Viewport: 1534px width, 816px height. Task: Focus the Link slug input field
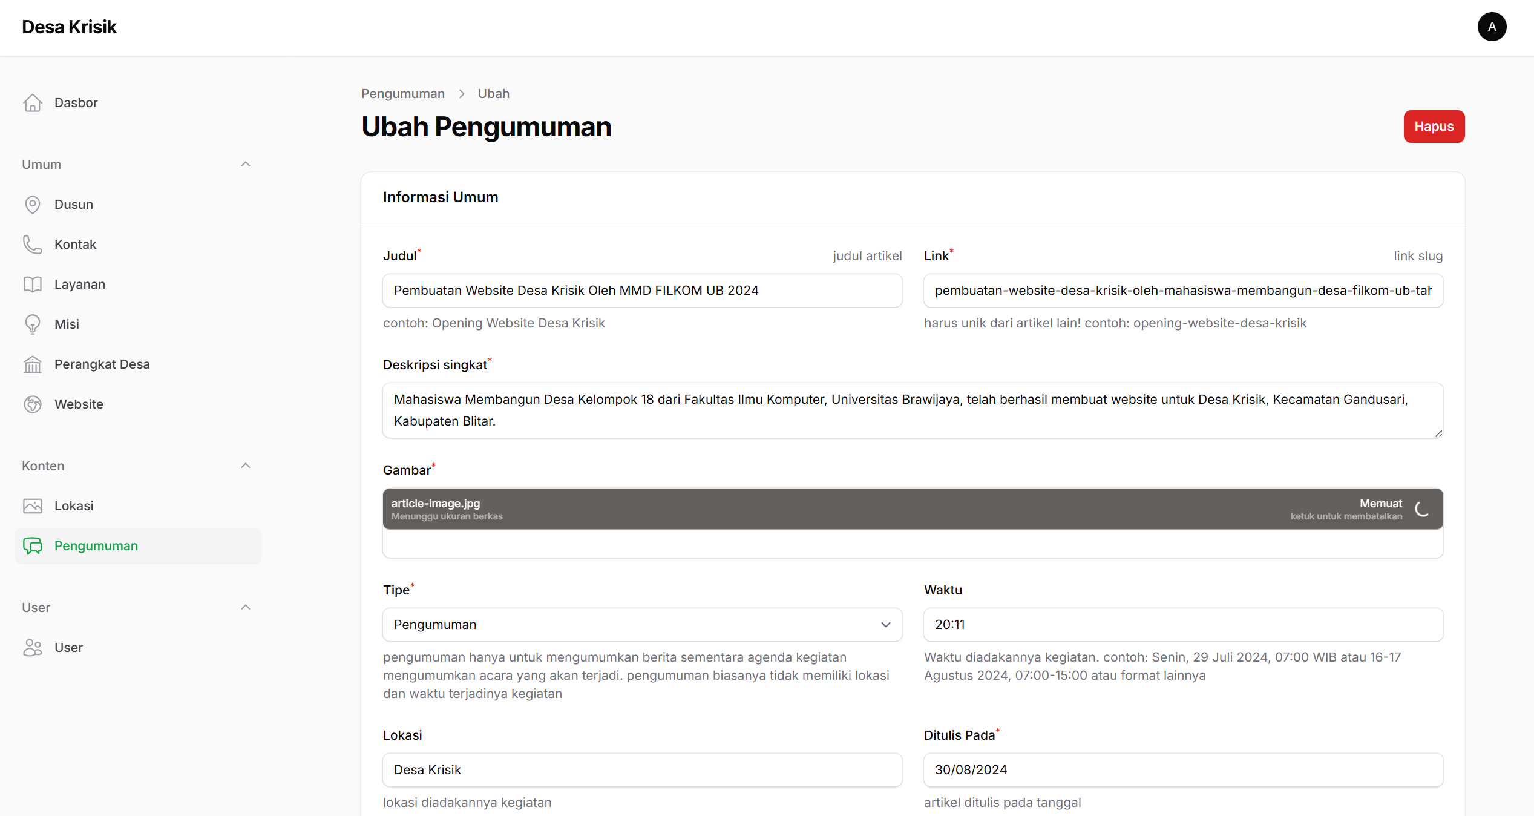coord(1183,291)
